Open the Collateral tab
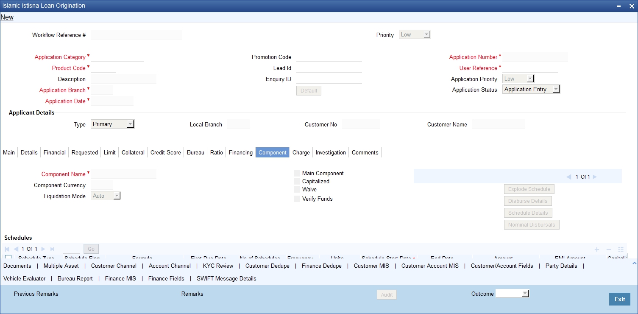Viewport: 638px width, 314px height. (133, 152)
